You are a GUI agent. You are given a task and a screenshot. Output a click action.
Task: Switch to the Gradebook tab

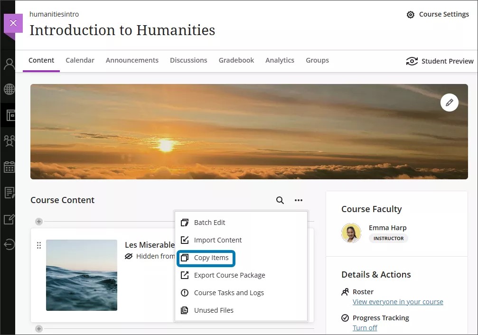click(236, 60)
